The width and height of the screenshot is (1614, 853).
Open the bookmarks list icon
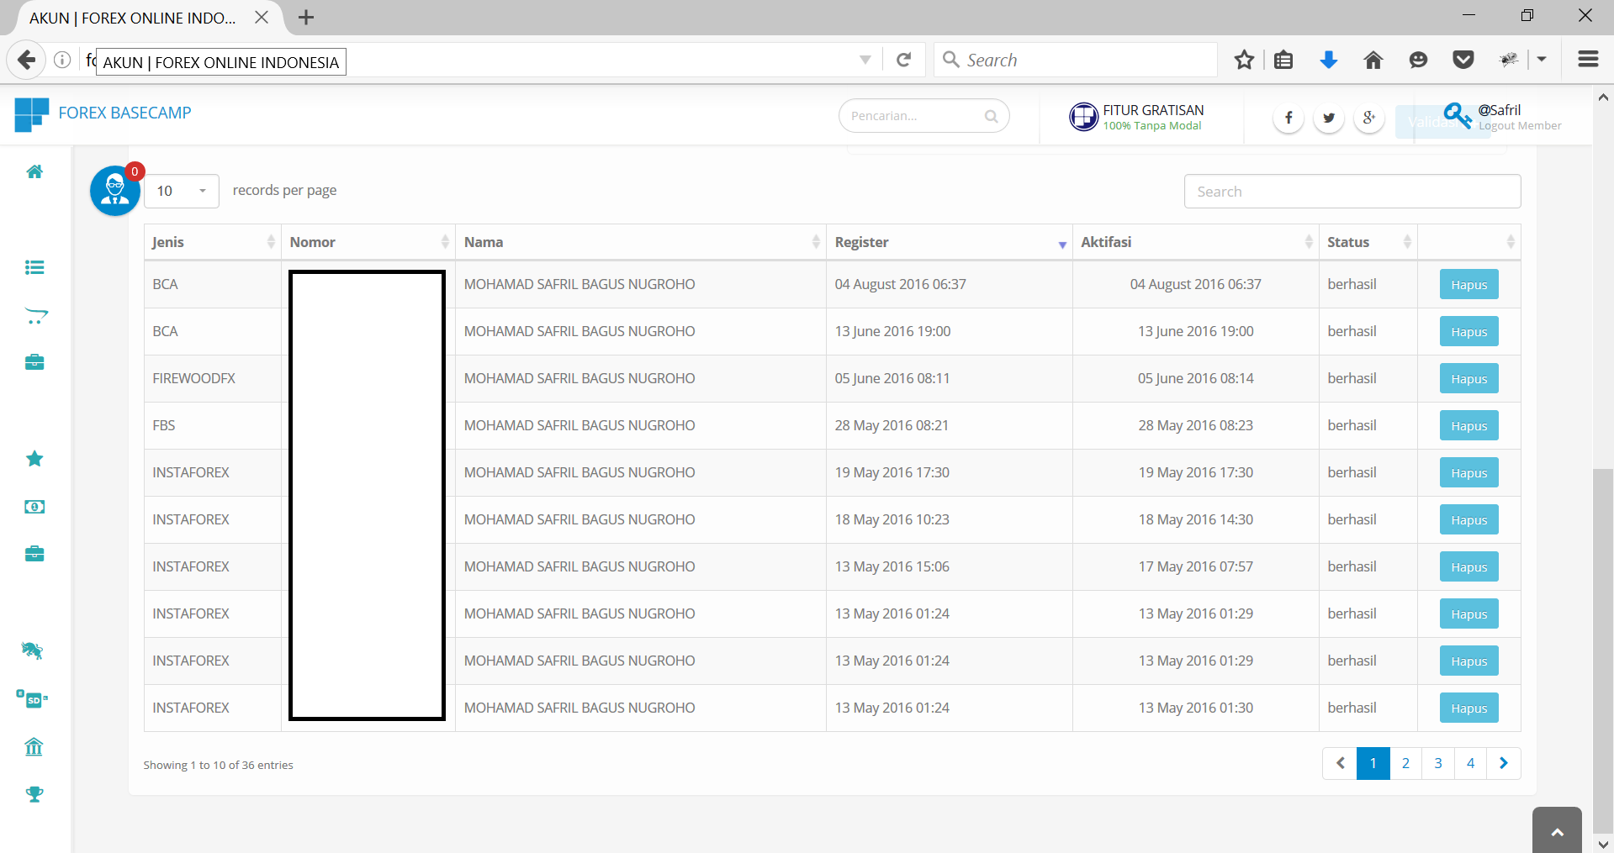point(1283,60)
